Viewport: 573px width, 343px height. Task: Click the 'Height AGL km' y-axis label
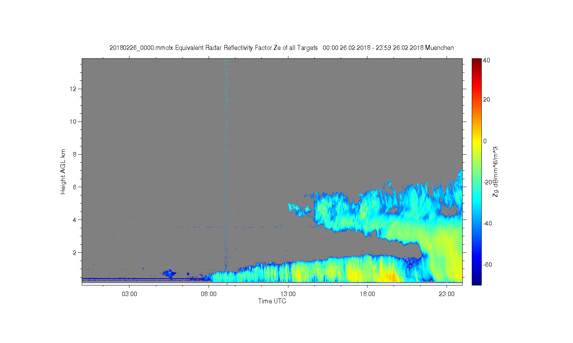click(63, 171)
